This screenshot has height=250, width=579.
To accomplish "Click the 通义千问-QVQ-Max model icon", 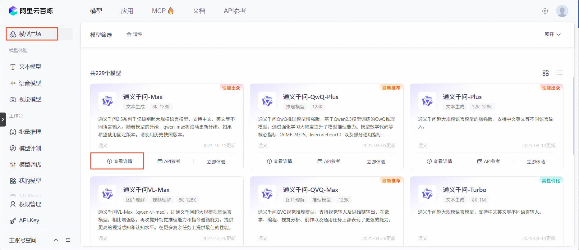I will pyautogui.click(x=267, y=193).
